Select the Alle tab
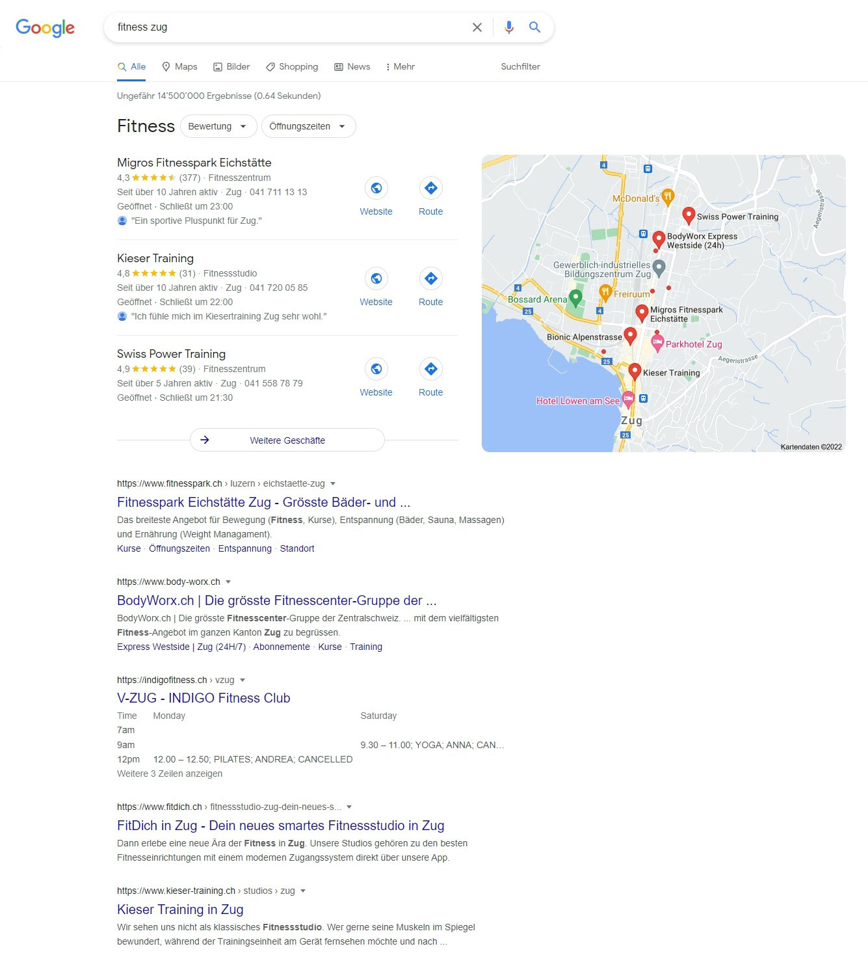This screenshot has width=868, height=955. tap(131, 66)
